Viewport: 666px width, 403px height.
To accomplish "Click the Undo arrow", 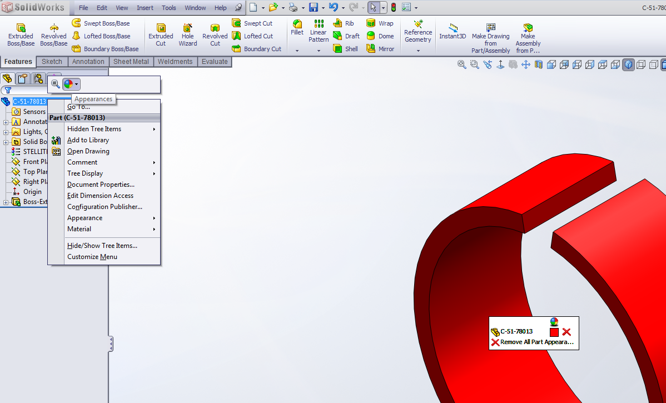I will tap(334, 7).
